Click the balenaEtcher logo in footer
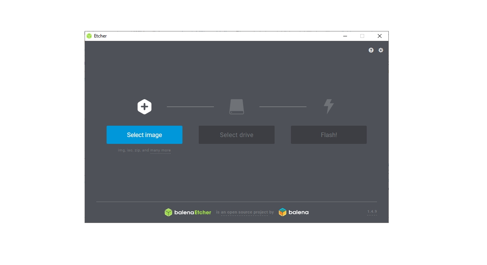This screenshot has height=265, width=487. 188,212
